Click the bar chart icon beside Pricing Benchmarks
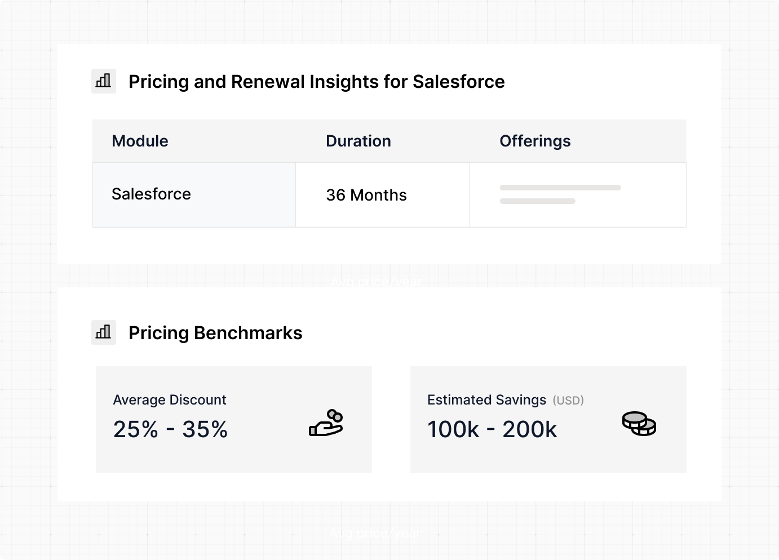The width and height of the screenshot is (779, 560). 104,332
